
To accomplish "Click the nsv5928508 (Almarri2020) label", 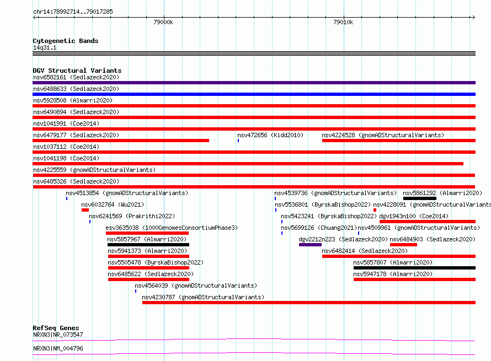I will coord(73,100).
